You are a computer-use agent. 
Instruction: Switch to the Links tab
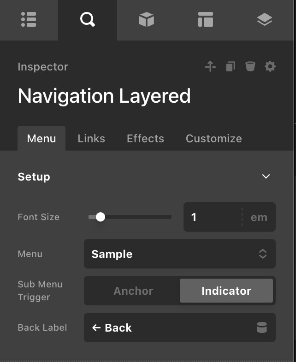(x=91, y=139)
